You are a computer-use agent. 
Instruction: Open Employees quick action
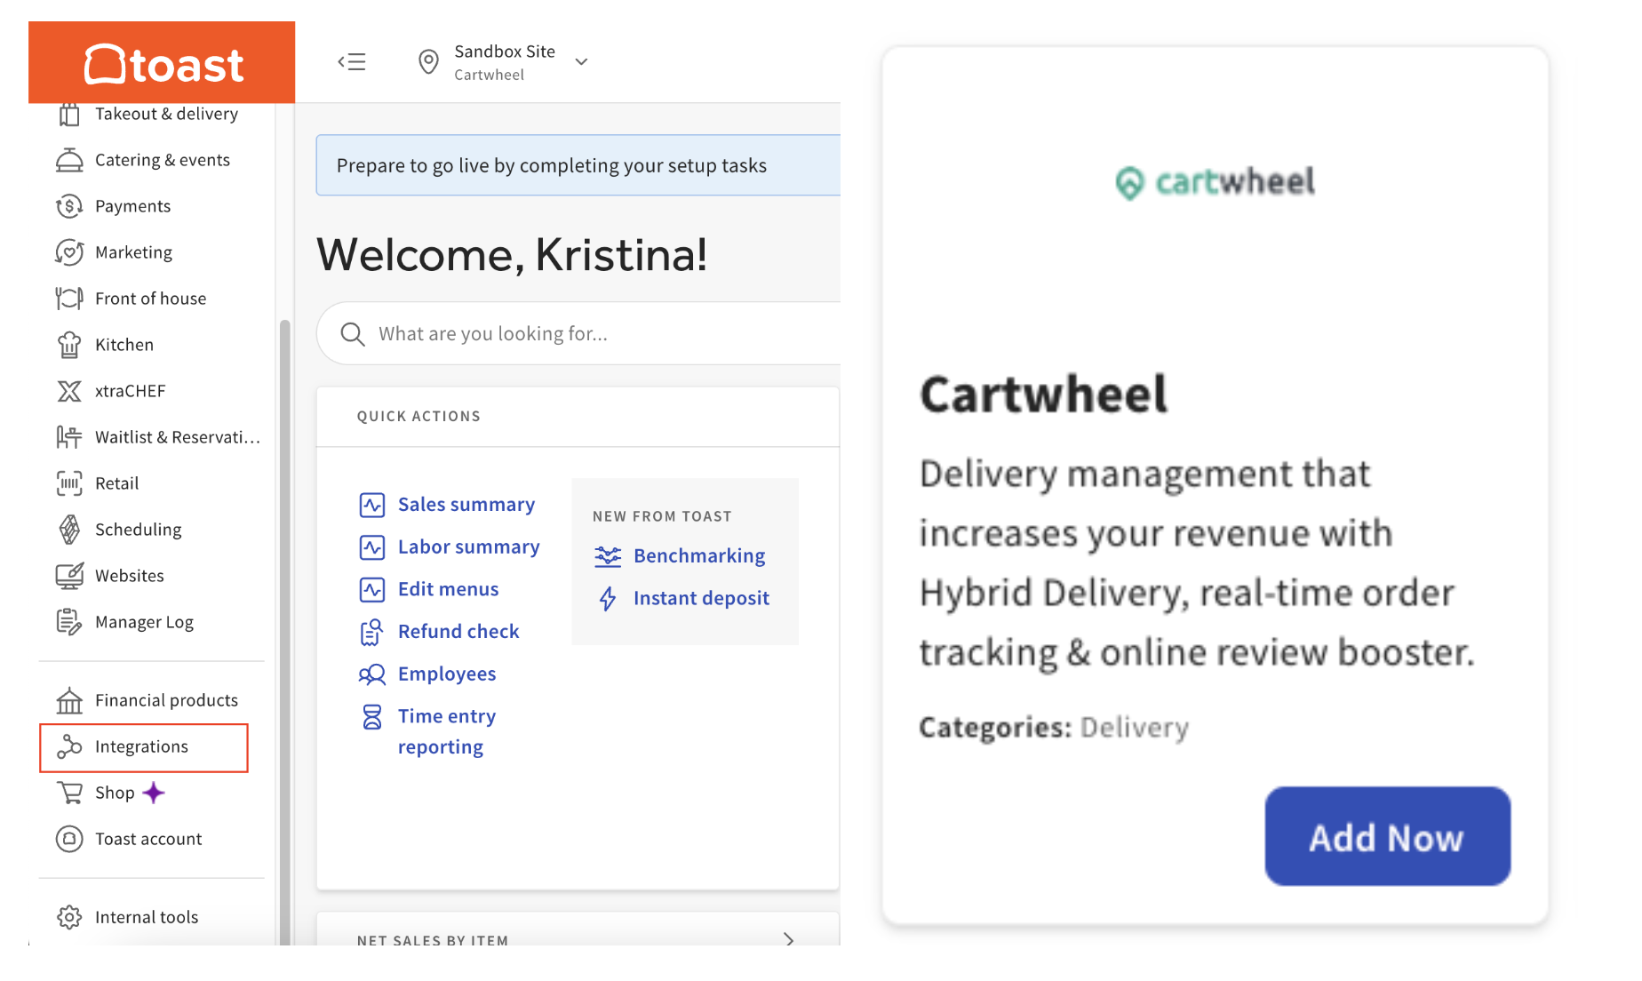coord(447,674)
